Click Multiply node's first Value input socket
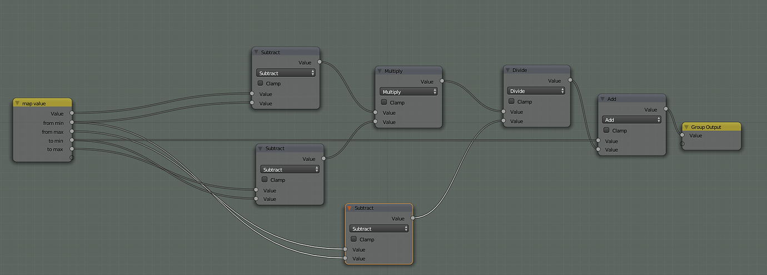Screen dimensions: 767x275 (375, 113)
